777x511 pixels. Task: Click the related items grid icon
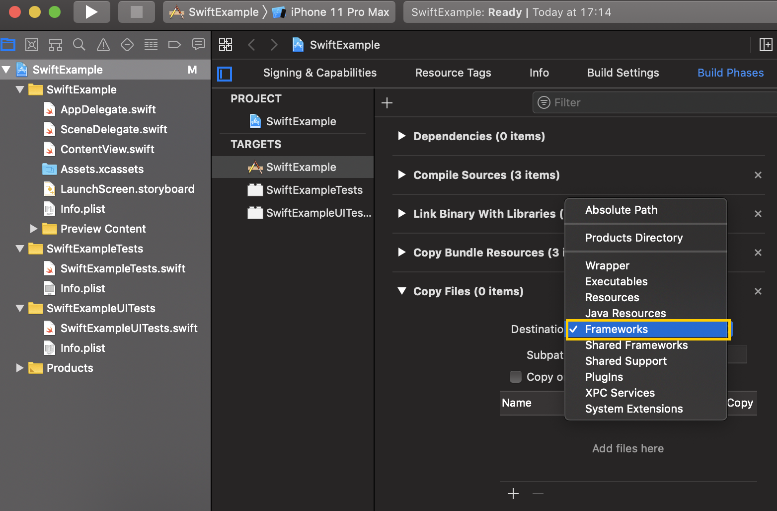[x=226, y=45]
